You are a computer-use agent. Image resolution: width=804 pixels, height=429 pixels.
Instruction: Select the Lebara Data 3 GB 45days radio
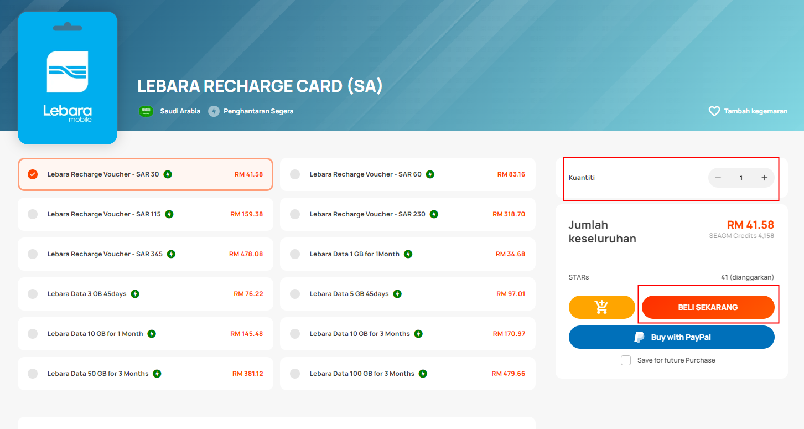click(x=33, y=294)
